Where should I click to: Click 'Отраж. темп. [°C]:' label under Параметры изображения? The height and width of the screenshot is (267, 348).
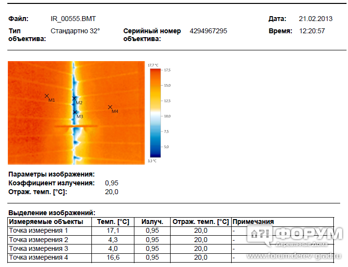38,192
